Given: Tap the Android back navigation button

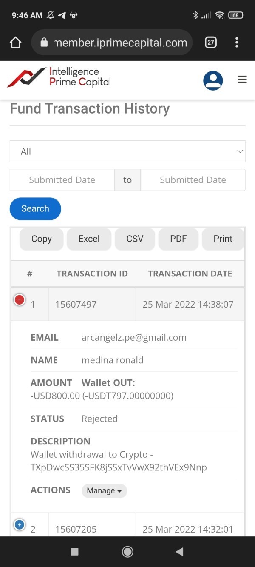Looking at the screenshot, I should pyautogui.click(x=179, y=552).
